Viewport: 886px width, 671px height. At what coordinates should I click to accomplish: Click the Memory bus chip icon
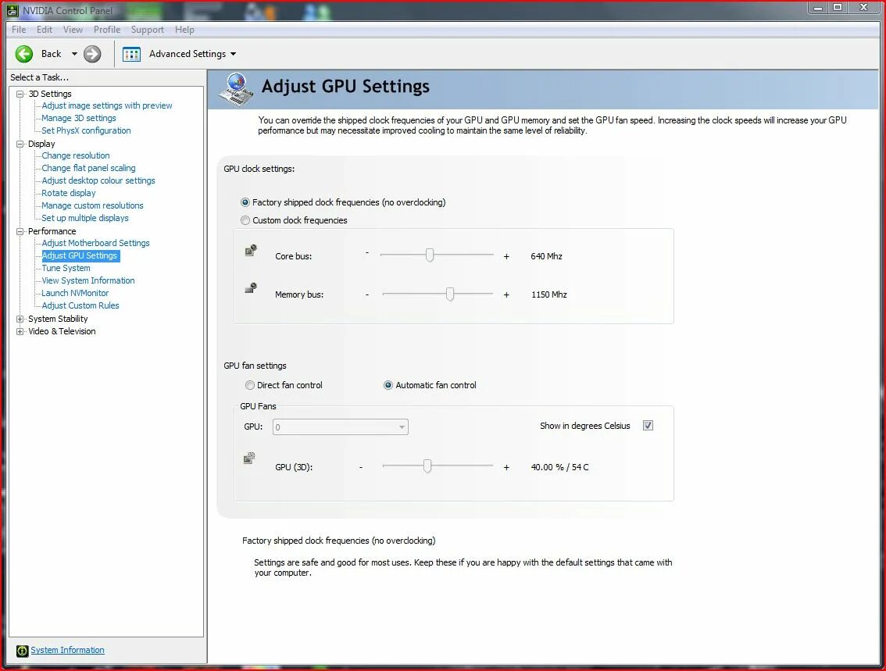pyautogui.click(x=251, y=288)
